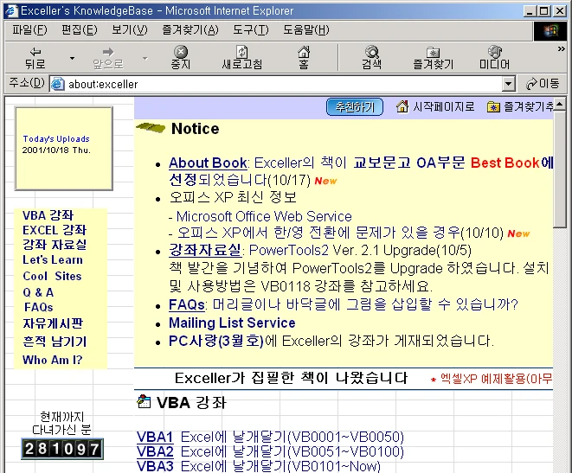The width and height of the screenshot is (572, 473).
Task: Click the 시작페이지로 link text
Action: point(444,106)
